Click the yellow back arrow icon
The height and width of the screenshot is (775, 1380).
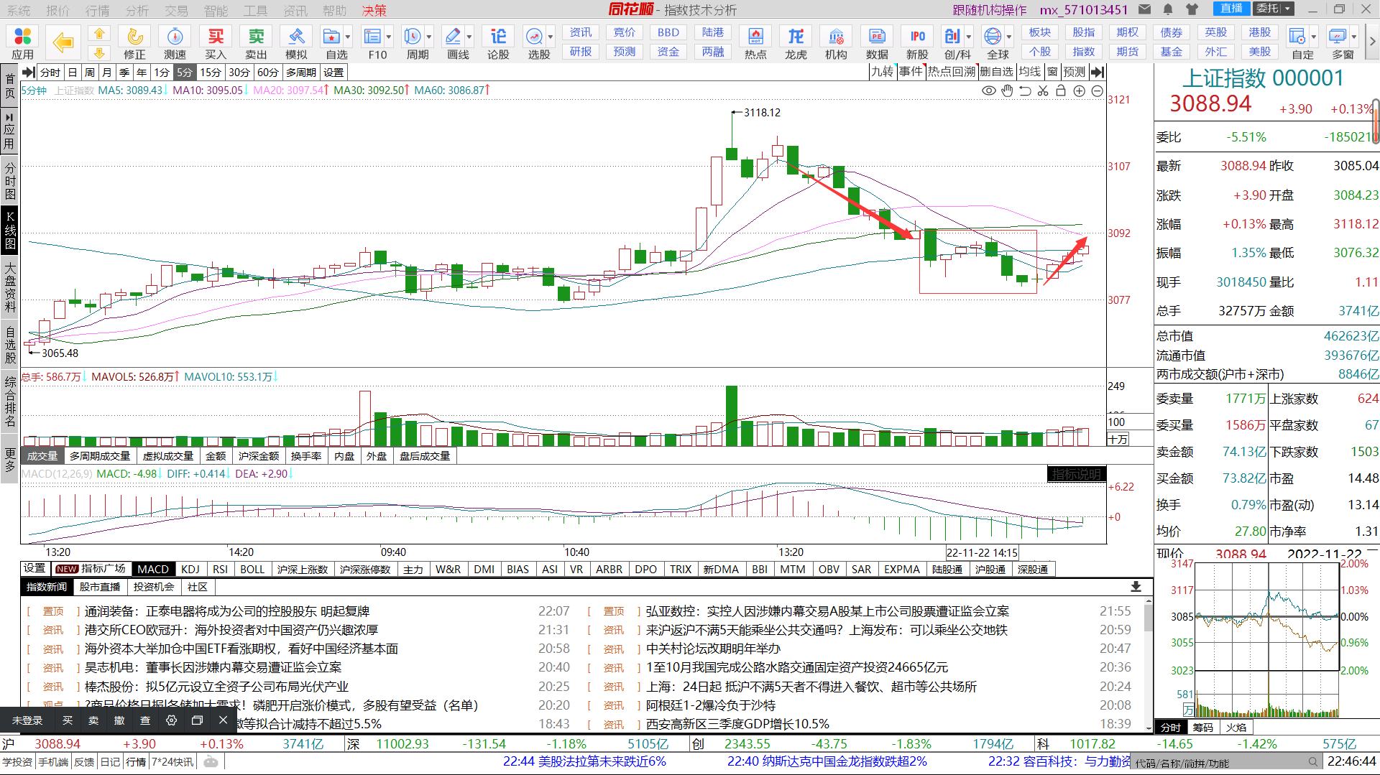pos(63,42)
